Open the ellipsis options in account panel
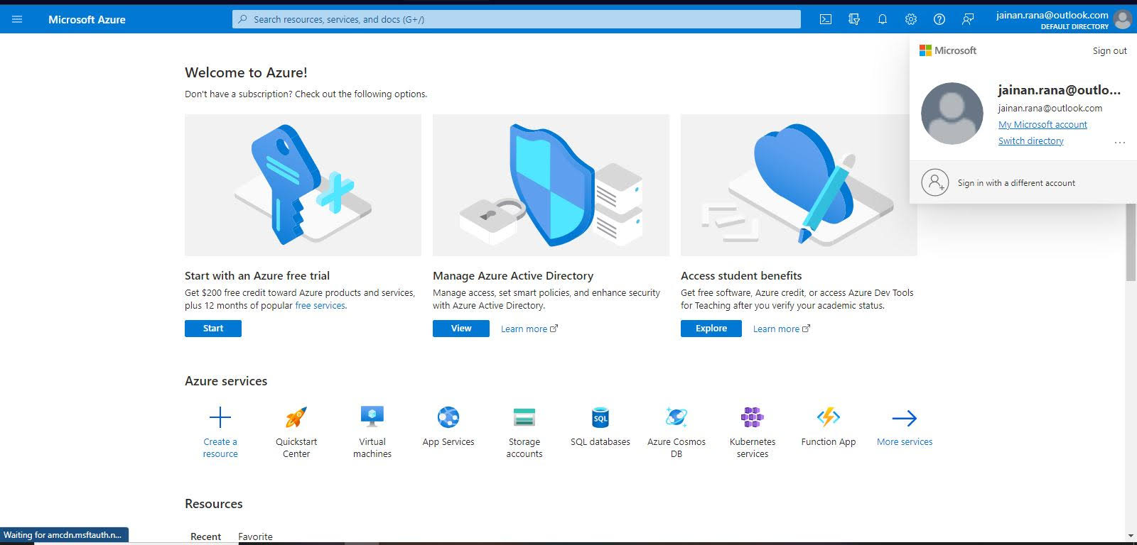 pos(1120,142)
